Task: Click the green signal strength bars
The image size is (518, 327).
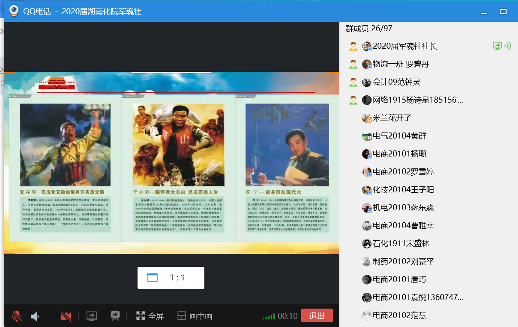Action: 269,317
